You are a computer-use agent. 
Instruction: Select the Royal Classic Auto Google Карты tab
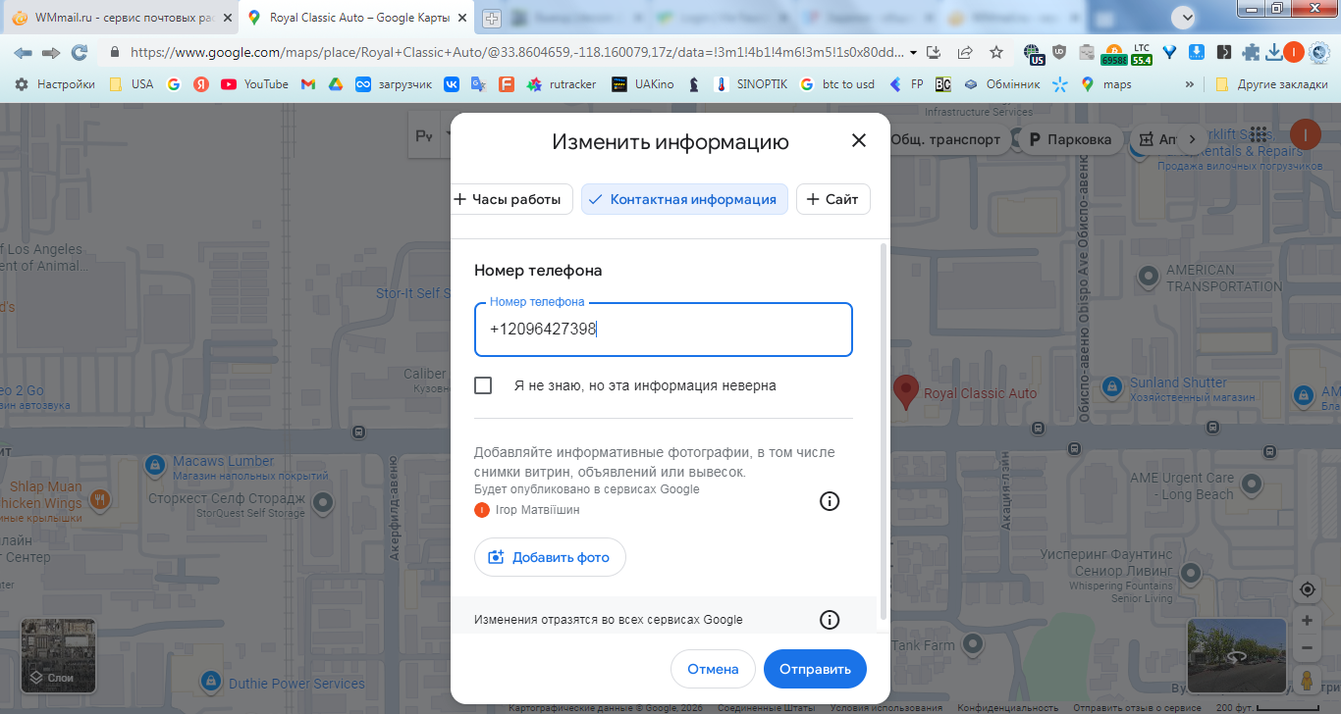coord(357,18)
